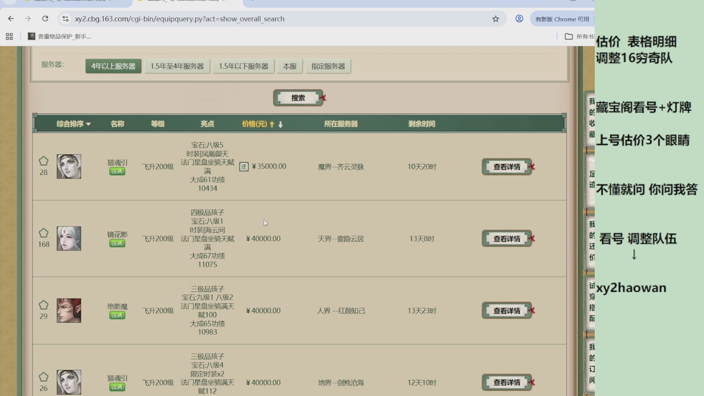Open the avatar of the ¥35000 猎魂引 listing

pos(69,166)
